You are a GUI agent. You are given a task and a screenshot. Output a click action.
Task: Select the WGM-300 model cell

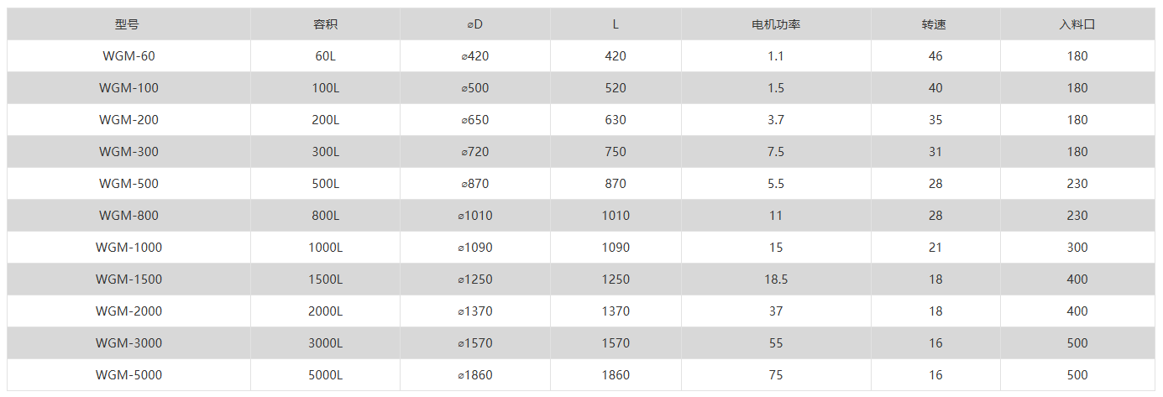point(128,152)
